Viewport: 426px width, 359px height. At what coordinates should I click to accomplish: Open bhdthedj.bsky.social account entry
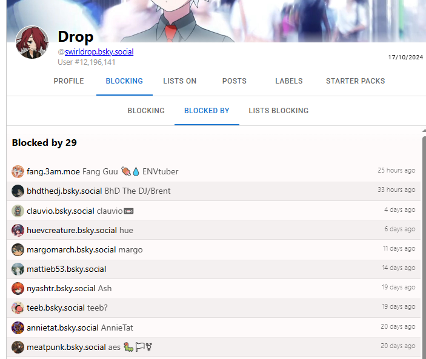tap(213, 191)
